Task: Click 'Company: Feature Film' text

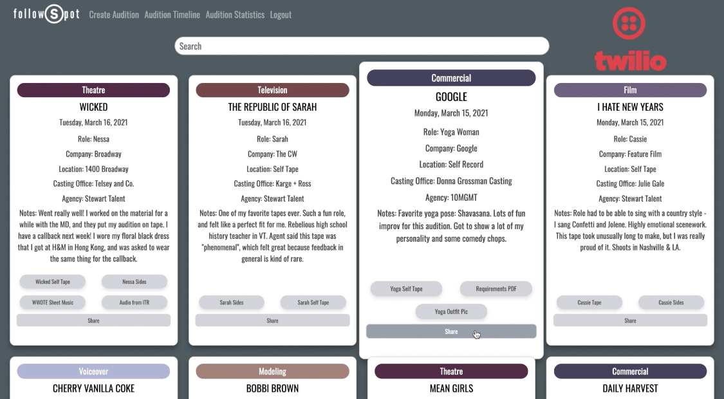Action: (x=630, y=154)
